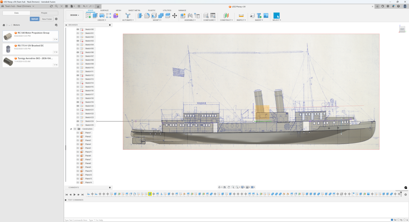Image resolution: width=409 pixels, height=222 pixels.
Task: Select the Revolve tool
Action: pyautogui.click(x=102, y=16)
